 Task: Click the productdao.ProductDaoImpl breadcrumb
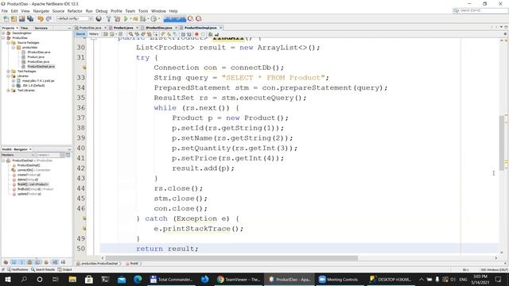[97, 264]
